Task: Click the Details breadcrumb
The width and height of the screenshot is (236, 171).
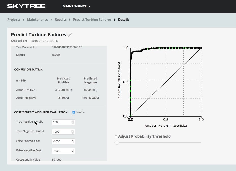Action: [123, 20]
